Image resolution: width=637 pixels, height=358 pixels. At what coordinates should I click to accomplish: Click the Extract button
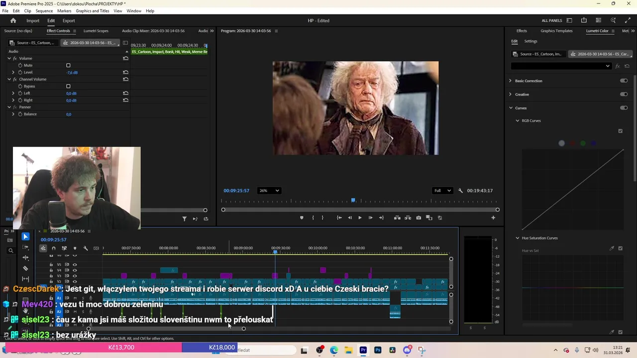coord(408,218)
